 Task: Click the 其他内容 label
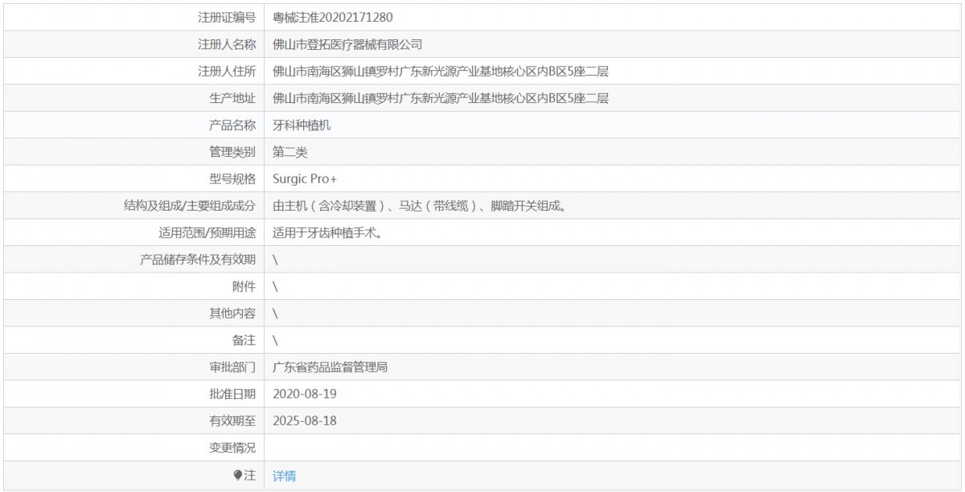tap(232, 313)
